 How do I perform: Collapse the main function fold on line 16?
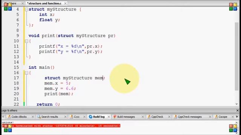pyautogui.click(x=26, y=73)
